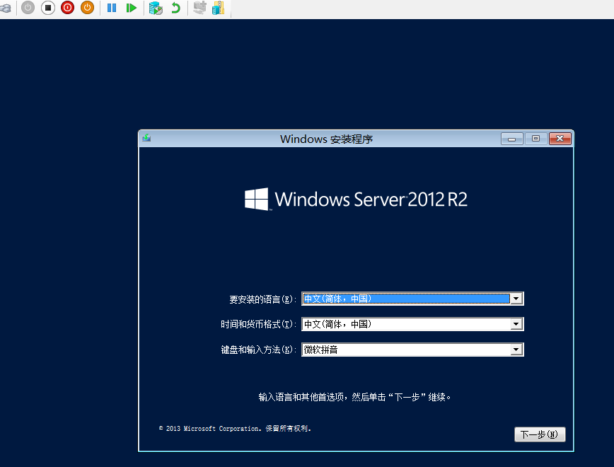Viewport: 614px width, 467px height.
Task: Minimize the Windows 安装程序 window
Action: 512,139
